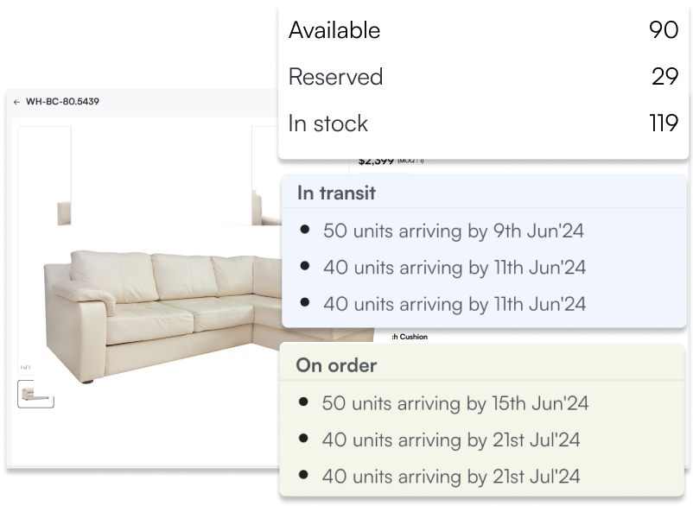The width and height of the screenshot is (693, 506).
Task: Click the bullet of the first On order entry
Action: click(303, 402)
